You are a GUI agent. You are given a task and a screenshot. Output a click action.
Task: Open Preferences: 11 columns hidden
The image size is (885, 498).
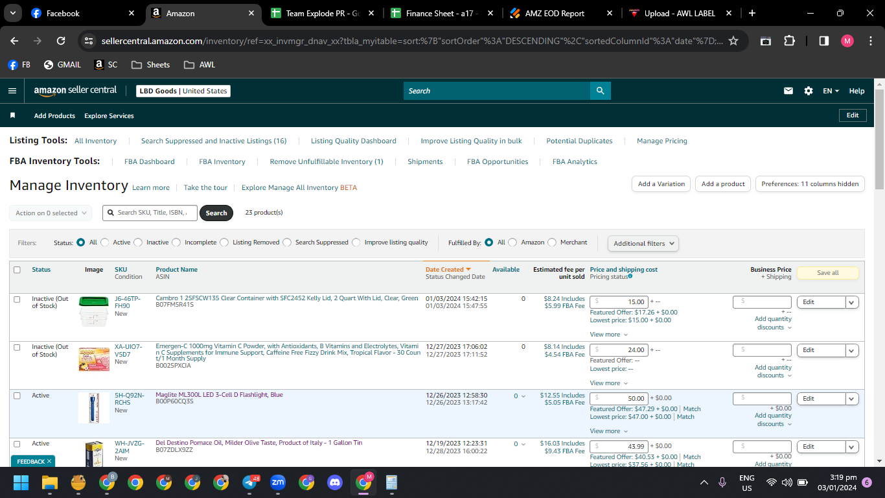[810, 184]
